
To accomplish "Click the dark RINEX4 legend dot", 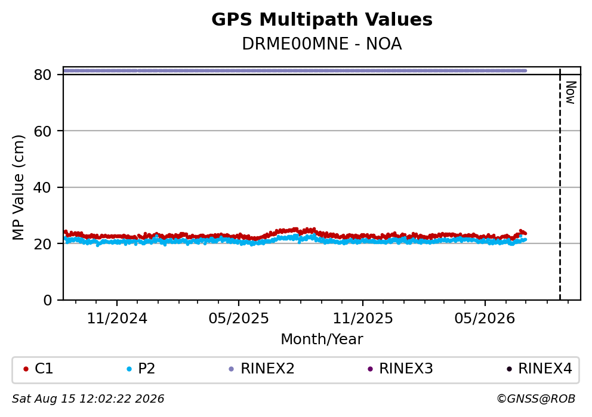I will point(509,369).
